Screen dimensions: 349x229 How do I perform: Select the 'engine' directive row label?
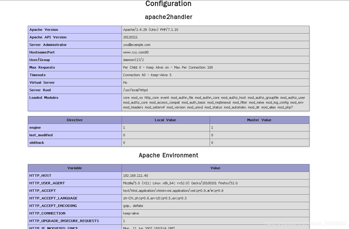(35, 128)
